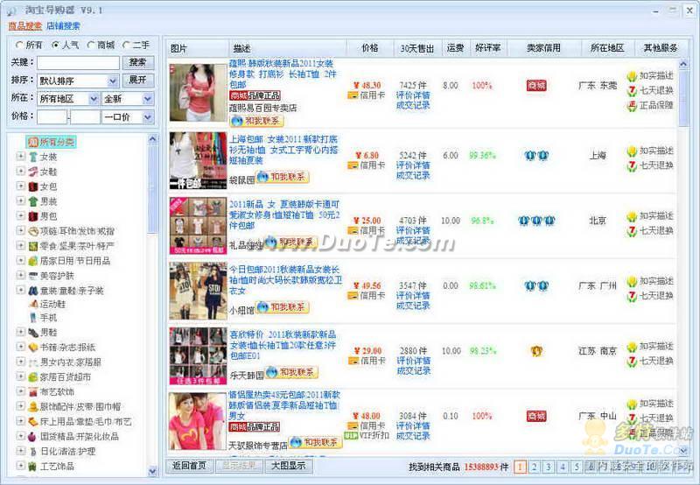Click the crown credit icon of the 南京 seller
This screenshot has height=485, width=700.
coord(536,351)
